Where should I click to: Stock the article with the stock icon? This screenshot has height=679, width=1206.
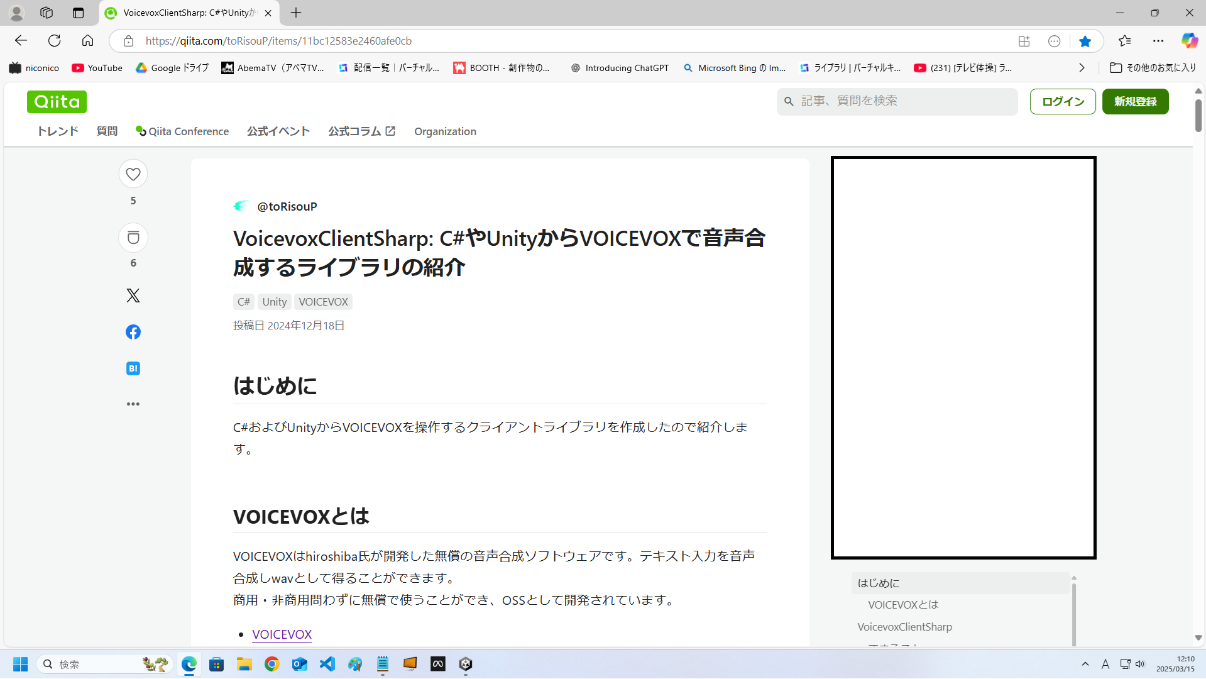(x=133, y=238)
